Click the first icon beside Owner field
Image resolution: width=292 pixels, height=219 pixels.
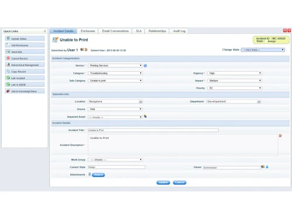(263, 166)
